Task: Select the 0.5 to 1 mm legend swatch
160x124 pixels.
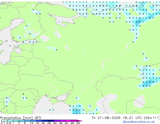Action: (x=10, y=121)
